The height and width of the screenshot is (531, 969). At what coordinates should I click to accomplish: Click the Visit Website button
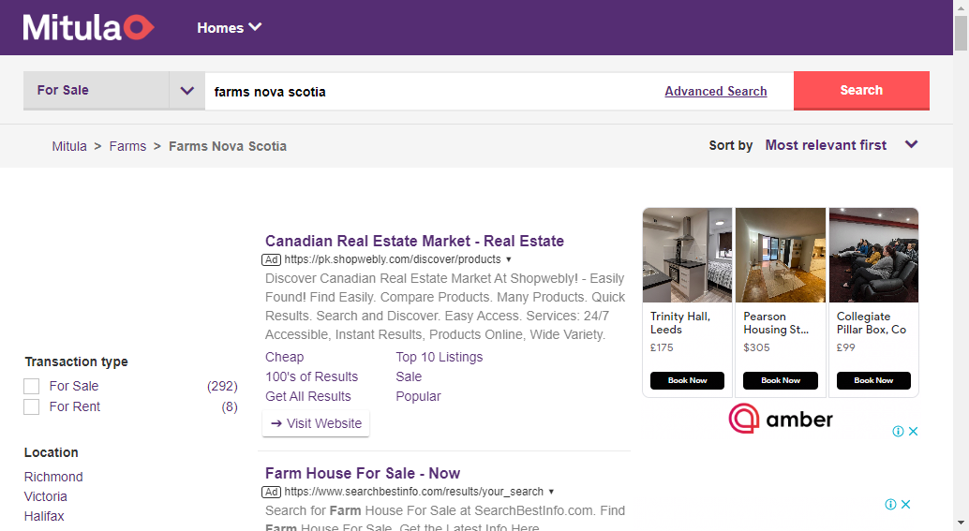[x=316, y=423]
